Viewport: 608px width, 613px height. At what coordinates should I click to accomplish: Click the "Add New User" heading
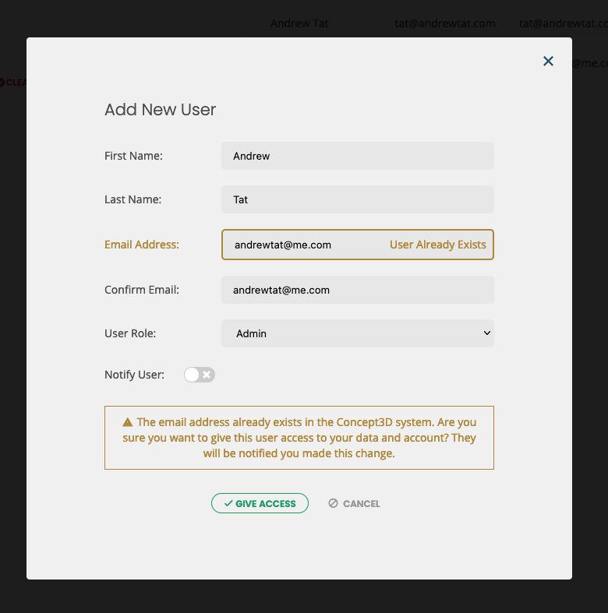point(160,110)
